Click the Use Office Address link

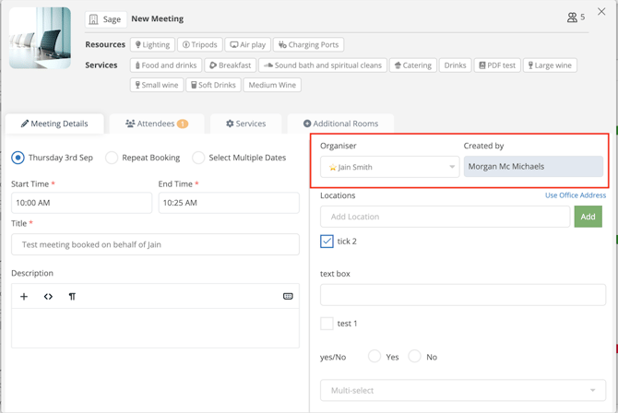click(576, 195)
